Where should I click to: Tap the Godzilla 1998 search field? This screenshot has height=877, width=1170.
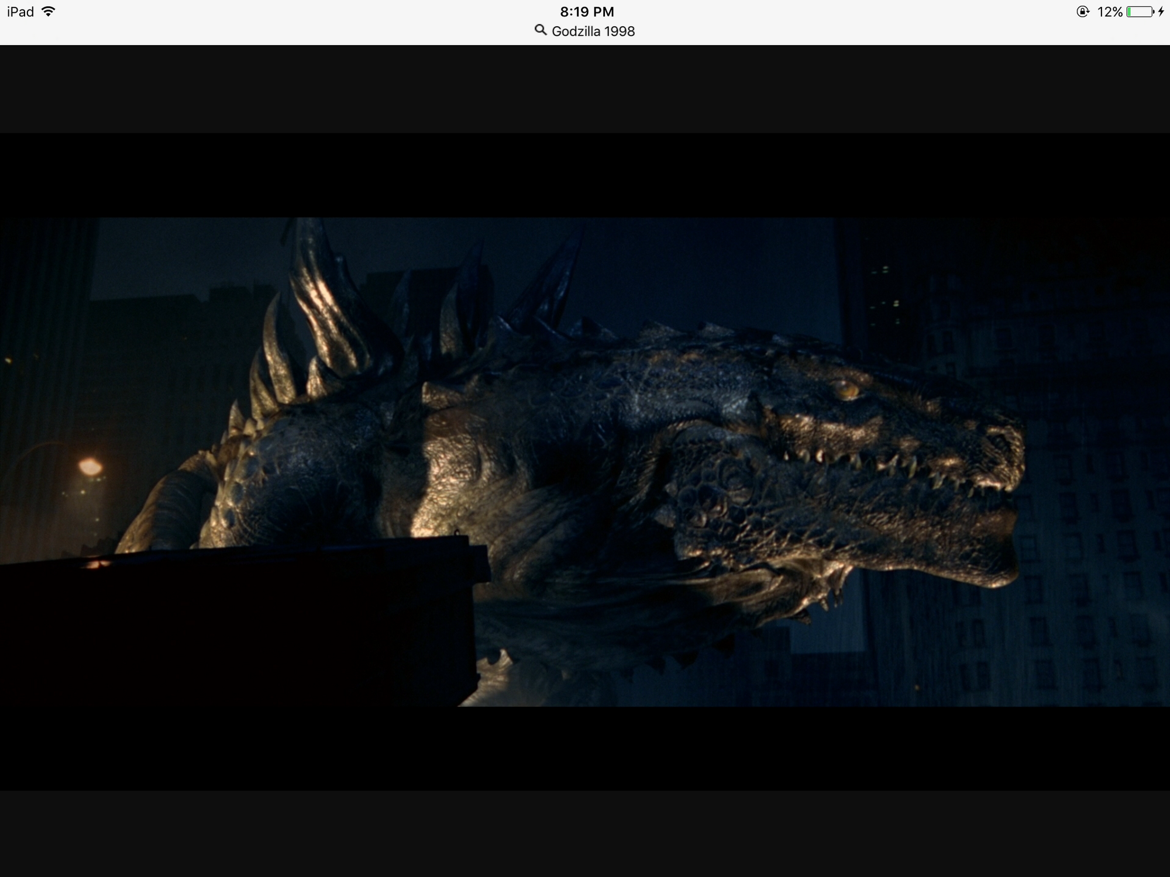click(x=585, y=31)
